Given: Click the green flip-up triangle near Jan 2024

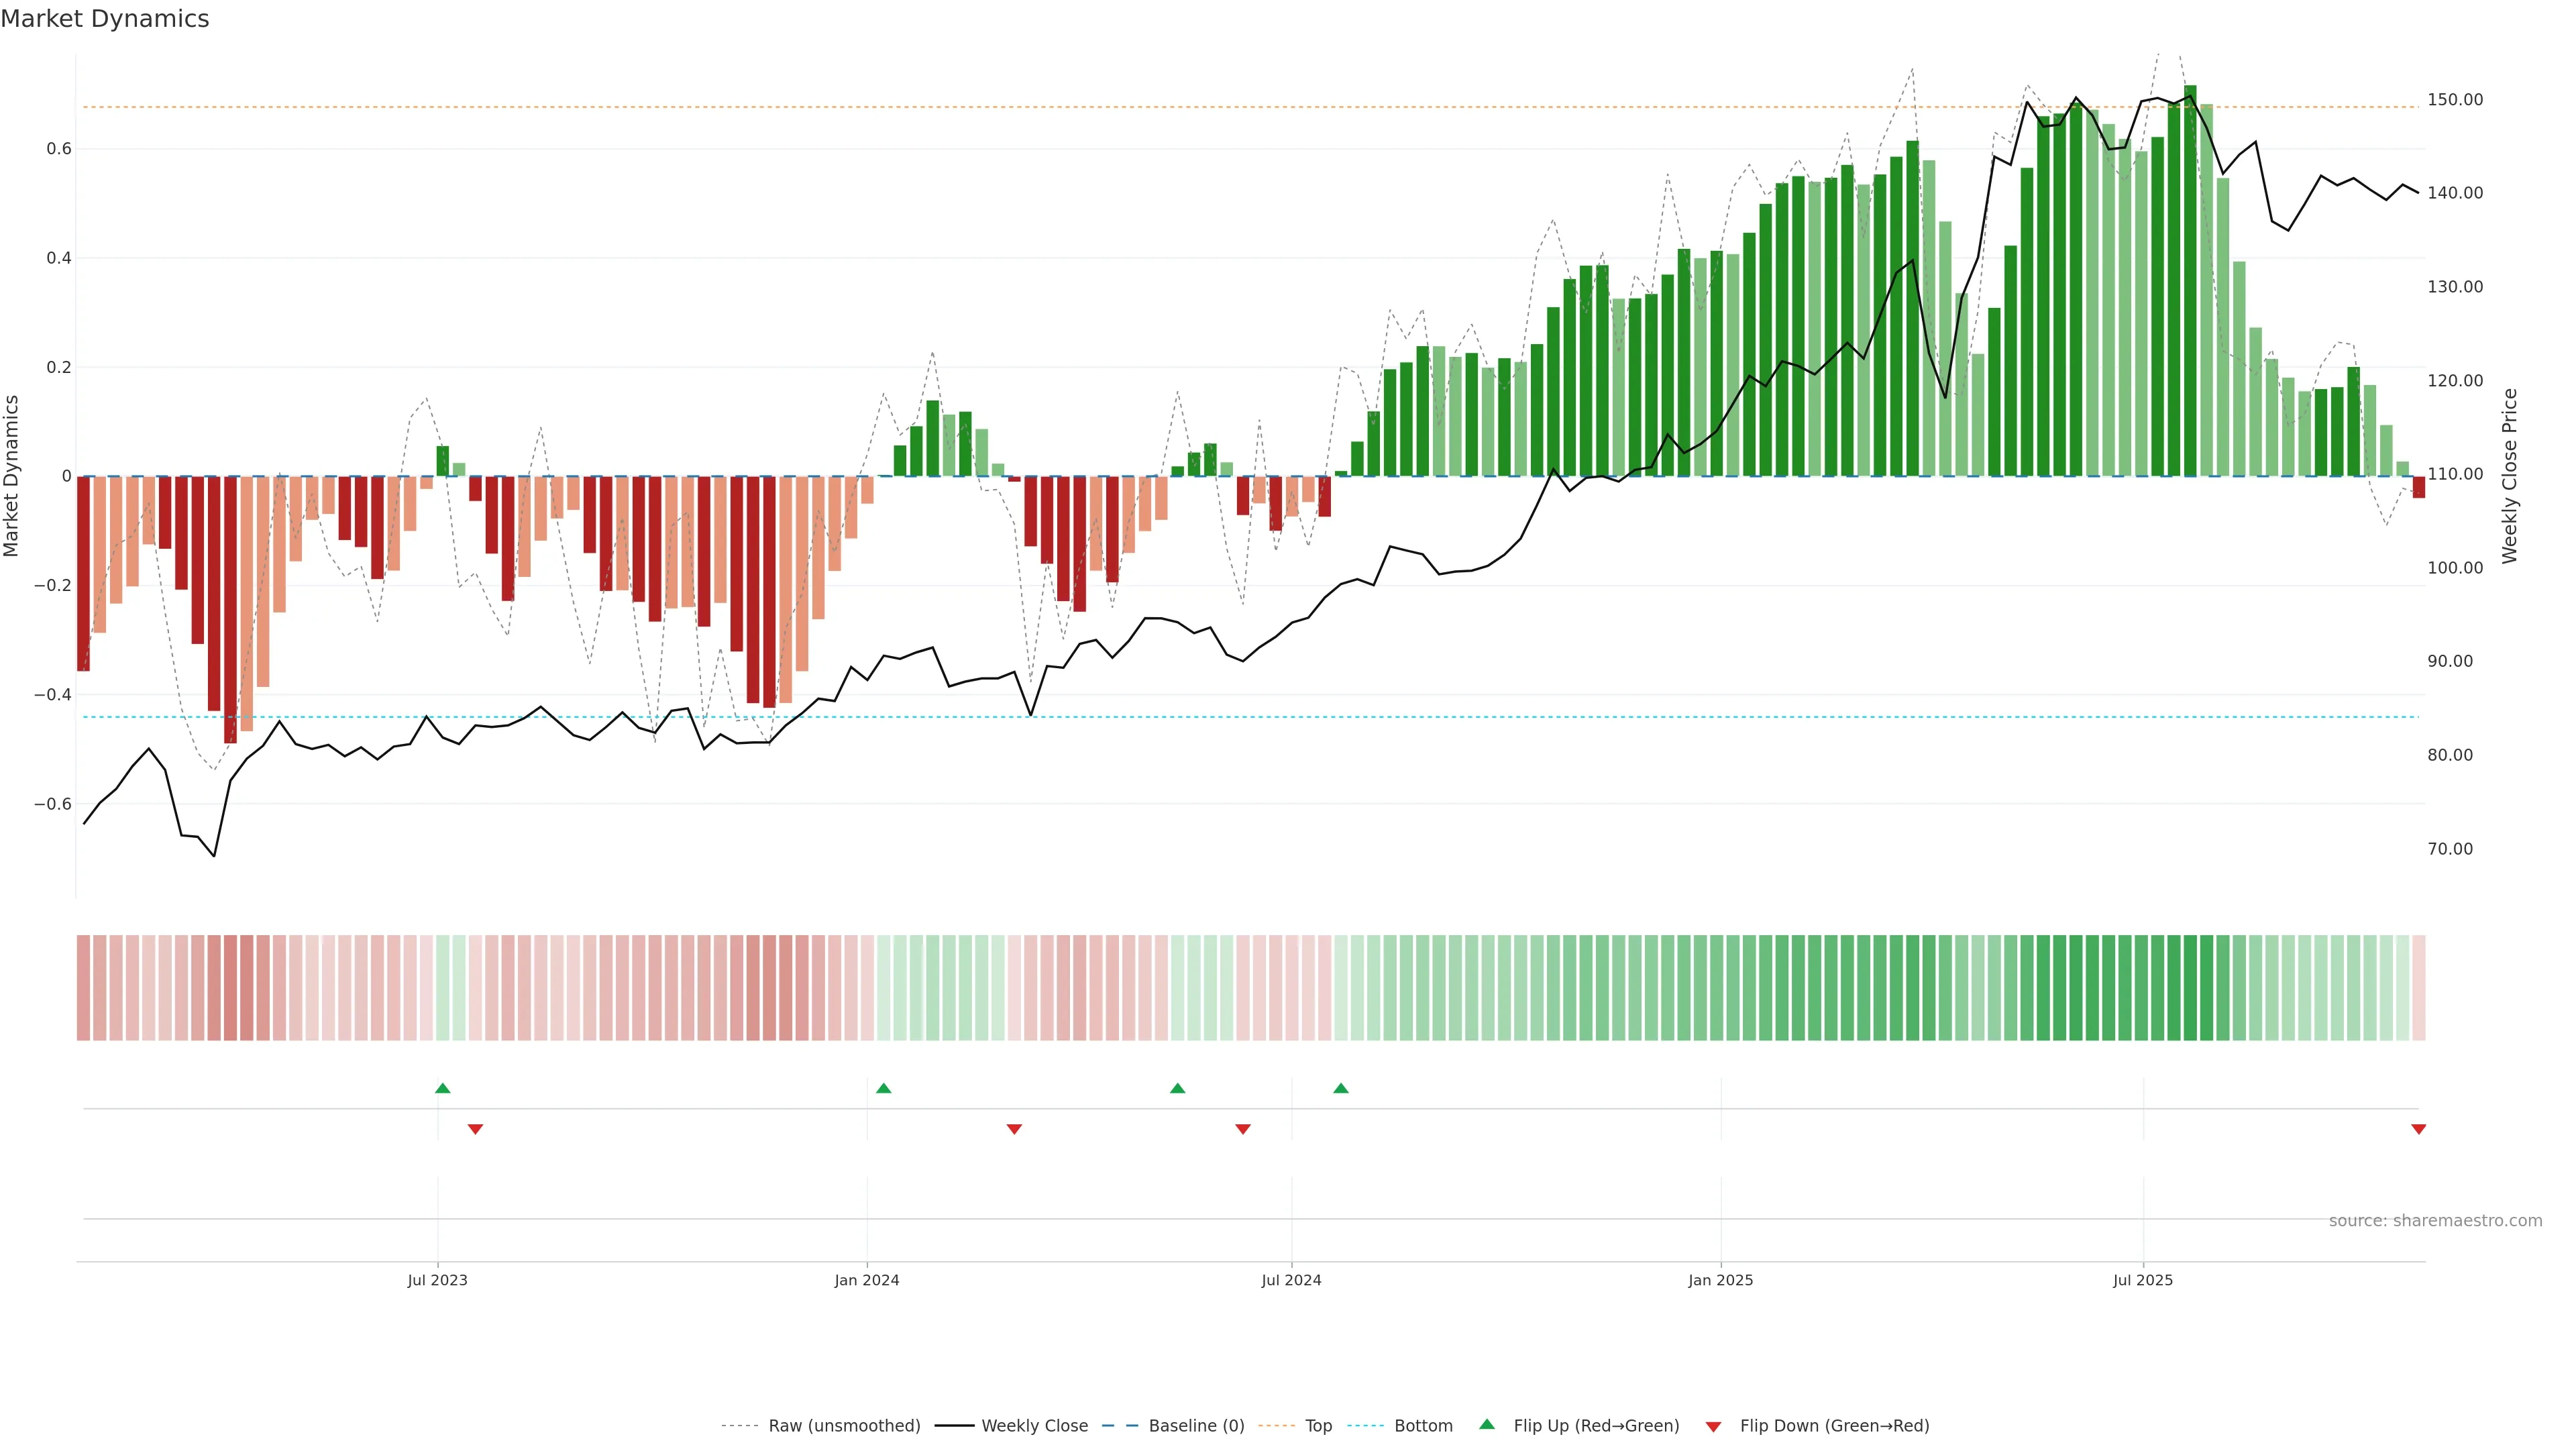Looking at the screenshot, I should pyautogui.click(x=883, y=1088).
